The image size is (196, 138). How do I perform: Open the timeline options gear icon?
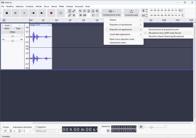click(4, 20)
